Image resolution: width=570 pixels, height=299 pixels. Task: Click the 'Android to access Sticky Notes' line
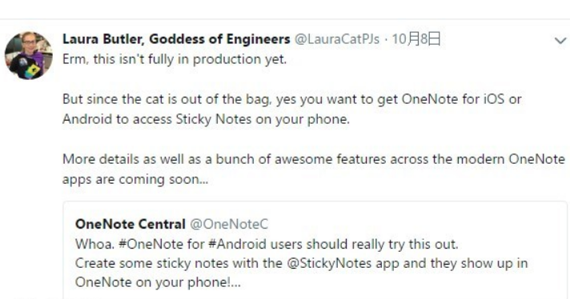[206, 119]
